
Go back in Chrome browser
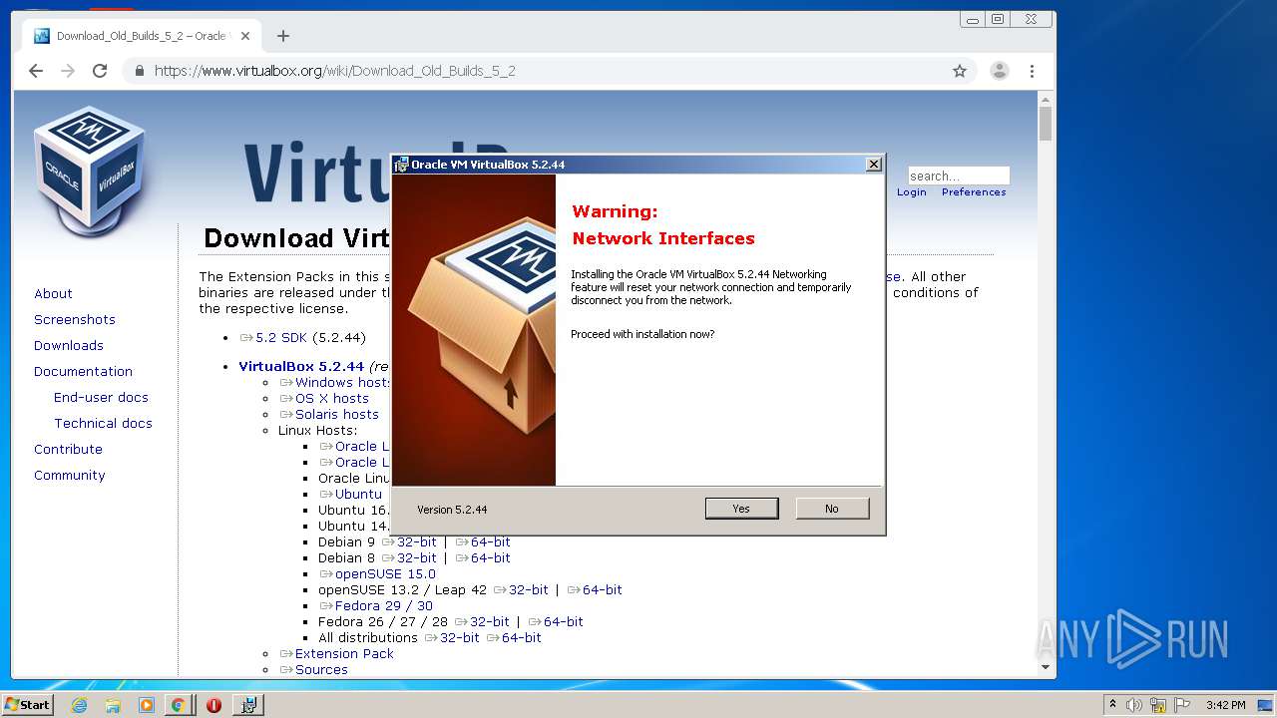[x=36, y=71]
